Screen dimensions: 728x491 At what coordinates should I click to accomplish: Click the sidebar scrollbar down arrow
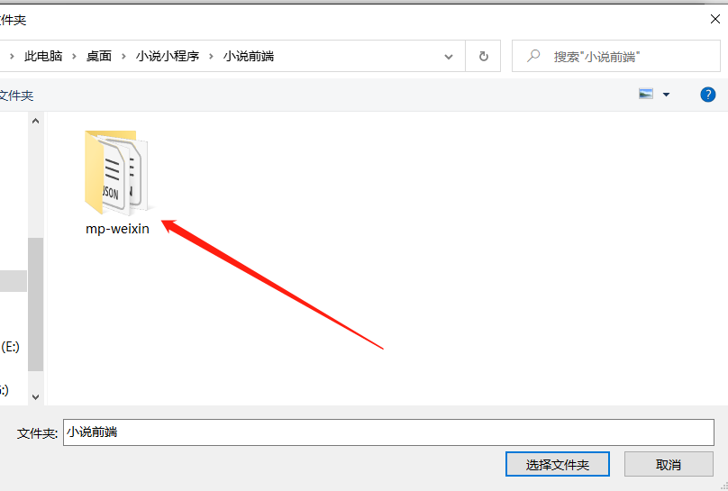(x=36, y=396)
